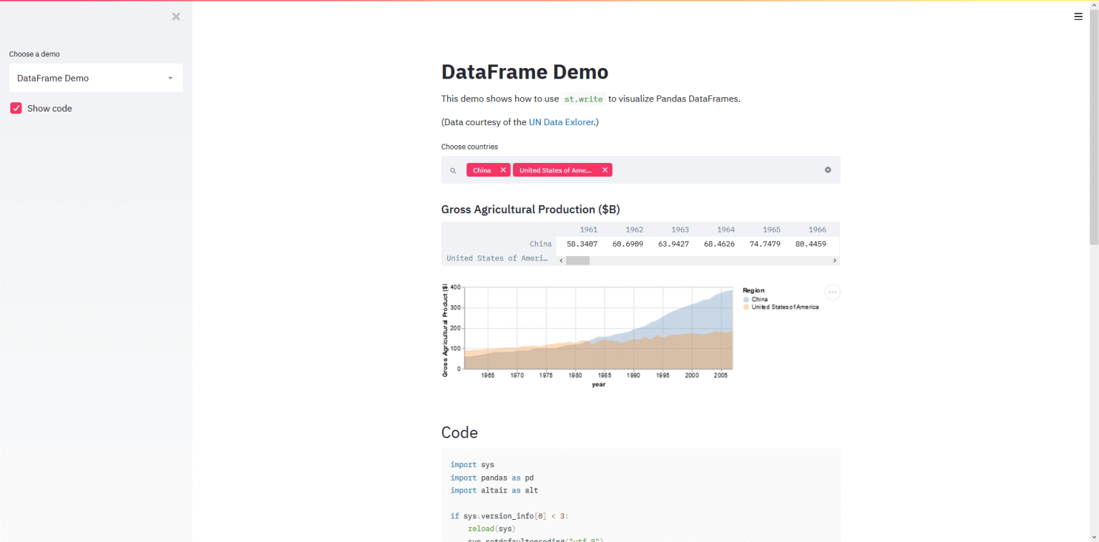This screenshot has height=542, width=1099.
Task: Close the sidebar with the X icon
Action: click(176, 16)
